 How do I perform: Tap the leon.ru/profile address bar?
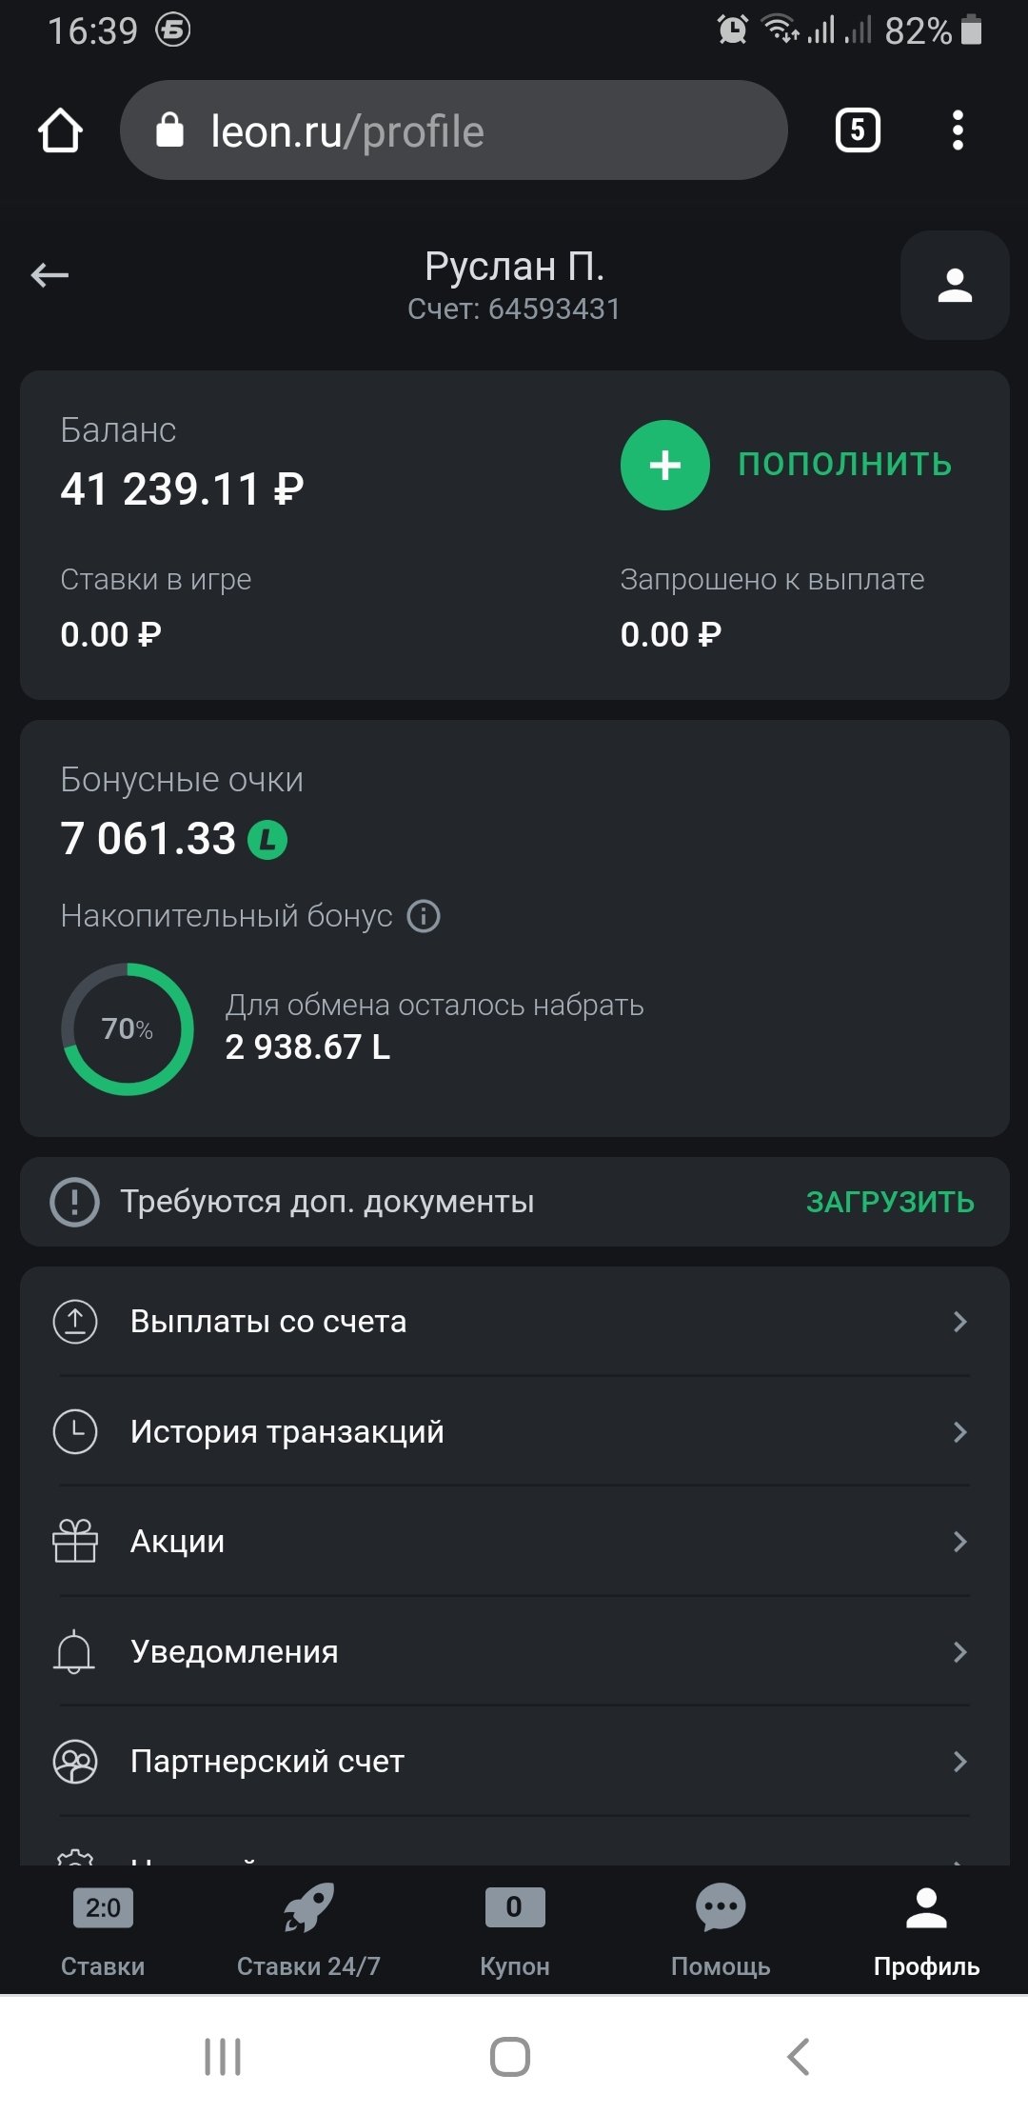click(453, 130)
